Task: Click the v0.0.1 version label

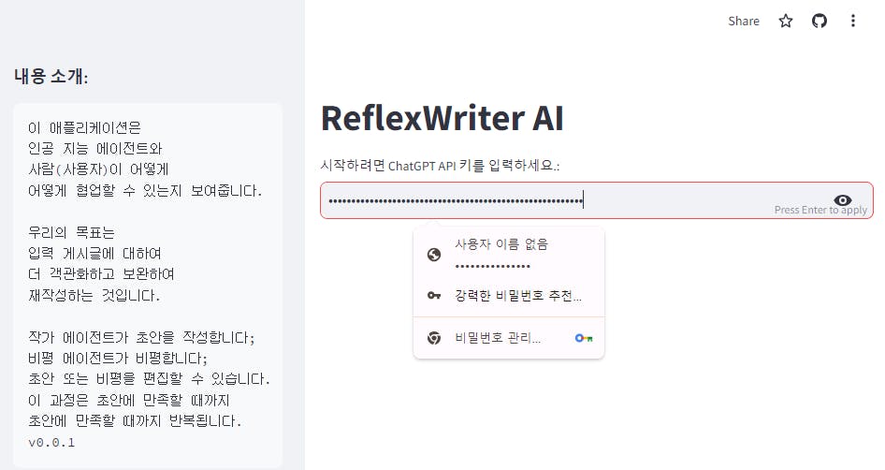Action: tap(51, 442)
